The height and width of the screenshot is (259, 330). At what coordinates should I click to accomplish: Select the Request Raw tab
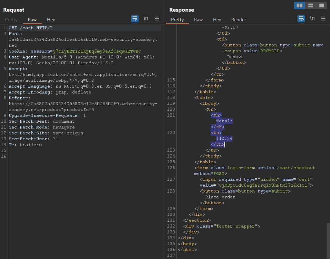(x=32, y=20)
